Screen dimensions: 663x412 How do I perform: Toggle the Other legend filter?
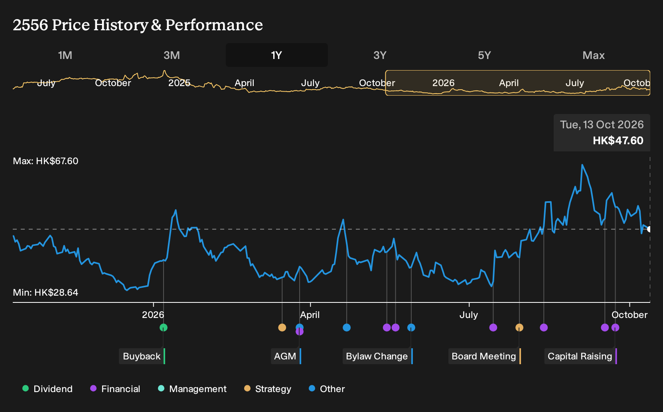click(327, 389)
